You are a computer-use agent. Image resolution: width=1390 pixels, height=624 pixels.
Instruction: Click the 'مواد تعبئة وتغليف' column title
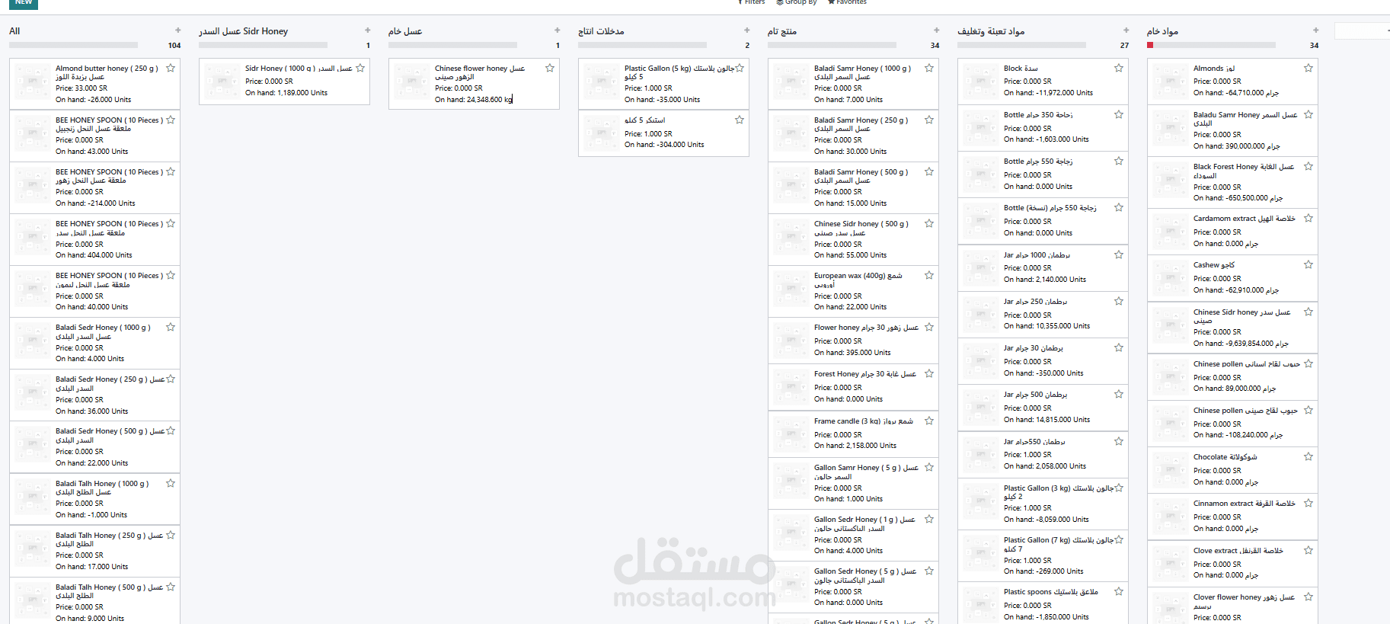pos(991,31)
